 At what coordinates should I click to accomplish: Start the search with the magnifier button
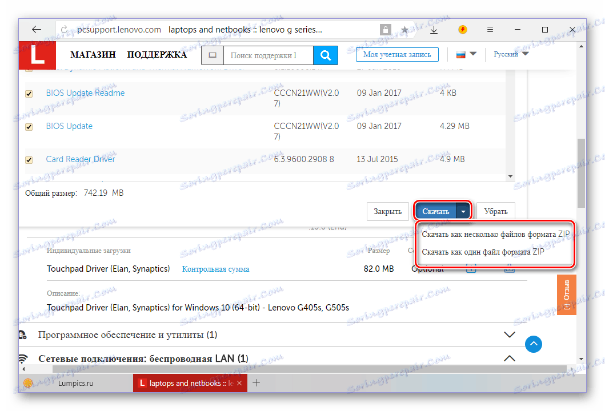coord(326,55)
